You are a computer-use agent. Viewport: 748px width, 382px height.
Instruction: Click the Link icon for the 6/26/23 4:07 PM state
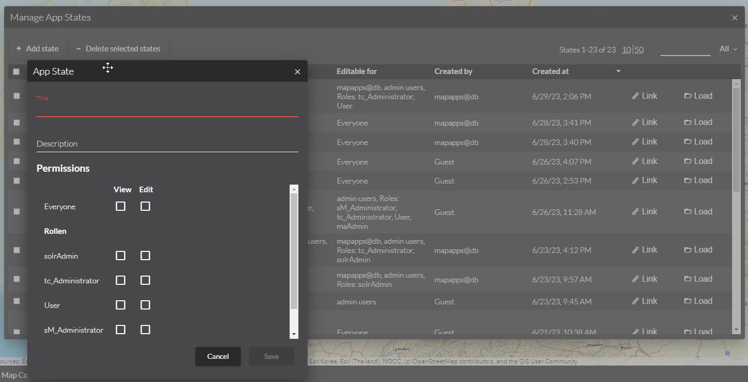(x=635, y=161)
